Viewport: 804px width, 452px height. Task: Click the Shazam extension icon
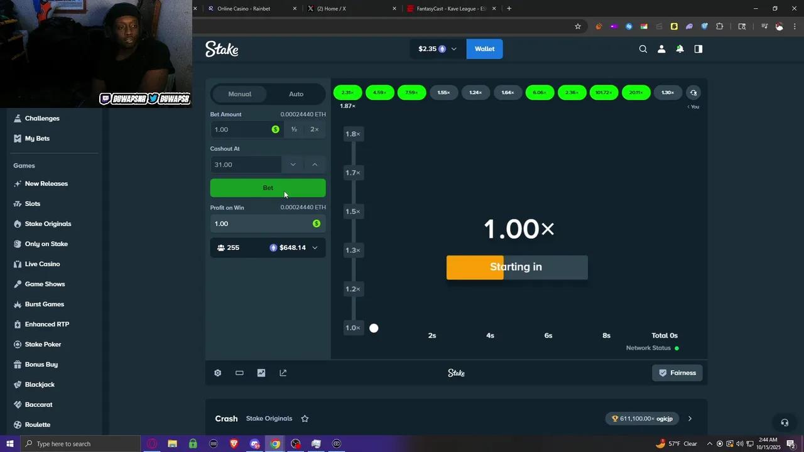click(629, 26)
